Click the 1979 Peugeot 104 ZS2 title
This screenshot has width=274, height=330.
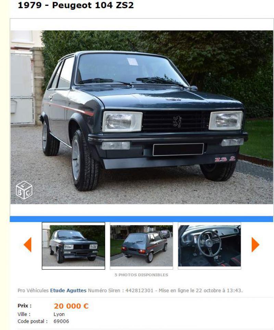pos(76,5)
